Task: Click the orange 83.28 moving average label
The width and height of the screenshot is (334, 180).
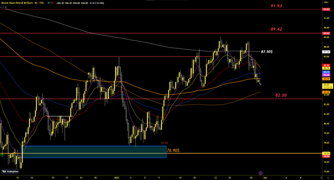Action: click(326, 92)
